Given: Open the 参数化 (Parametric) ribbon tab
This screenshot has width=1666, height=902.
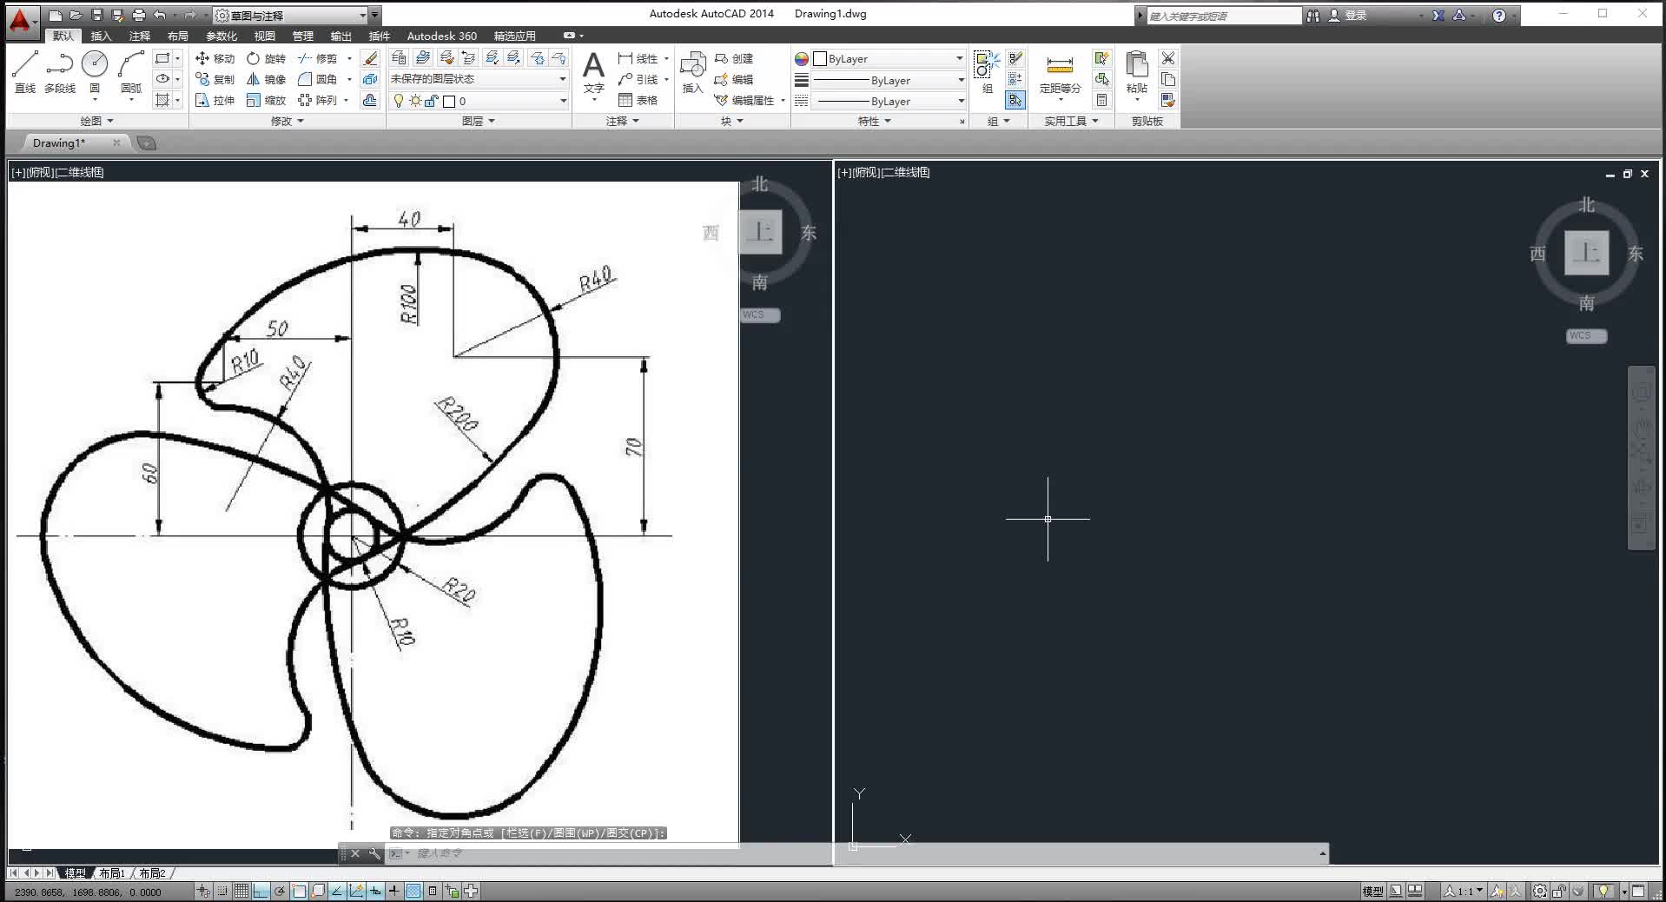Looking at the screenshot, I should point(221,36).
